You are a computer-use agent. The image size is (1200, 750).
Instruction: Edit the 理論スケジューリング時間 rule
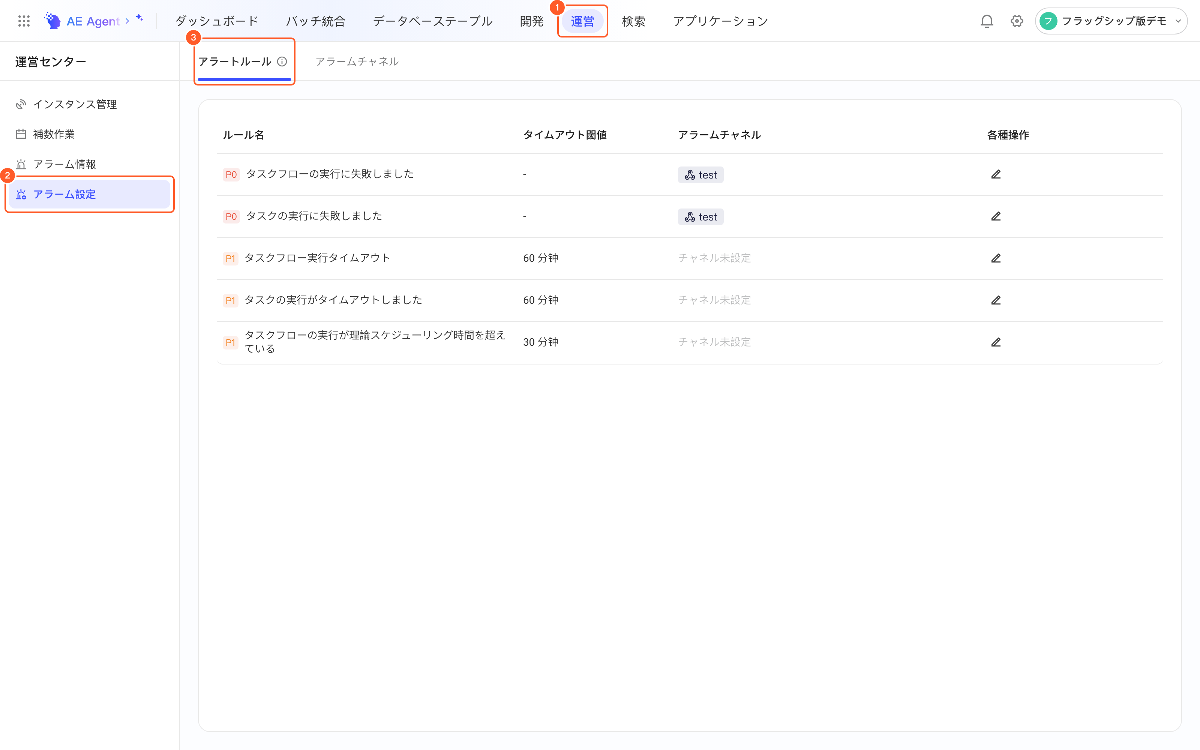click(x=996, y=342)
